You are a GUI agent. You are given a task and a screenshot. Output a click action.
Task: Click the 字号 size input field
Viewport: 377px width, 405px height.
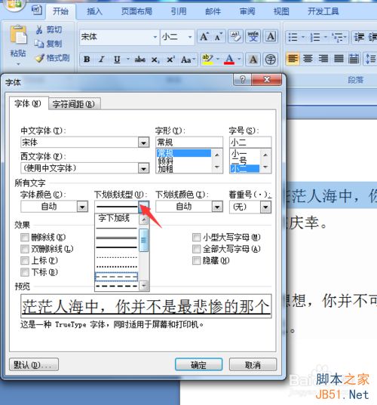[250, 143]
